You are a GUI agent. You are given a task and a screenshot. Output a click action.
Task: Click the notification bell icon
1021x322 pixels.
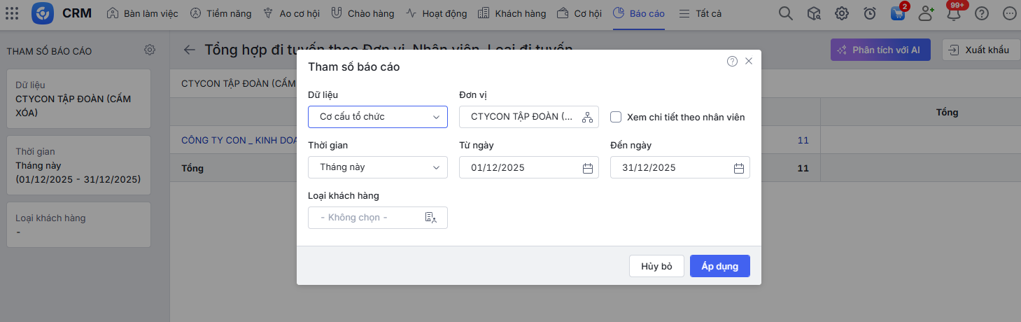[954, 13]
